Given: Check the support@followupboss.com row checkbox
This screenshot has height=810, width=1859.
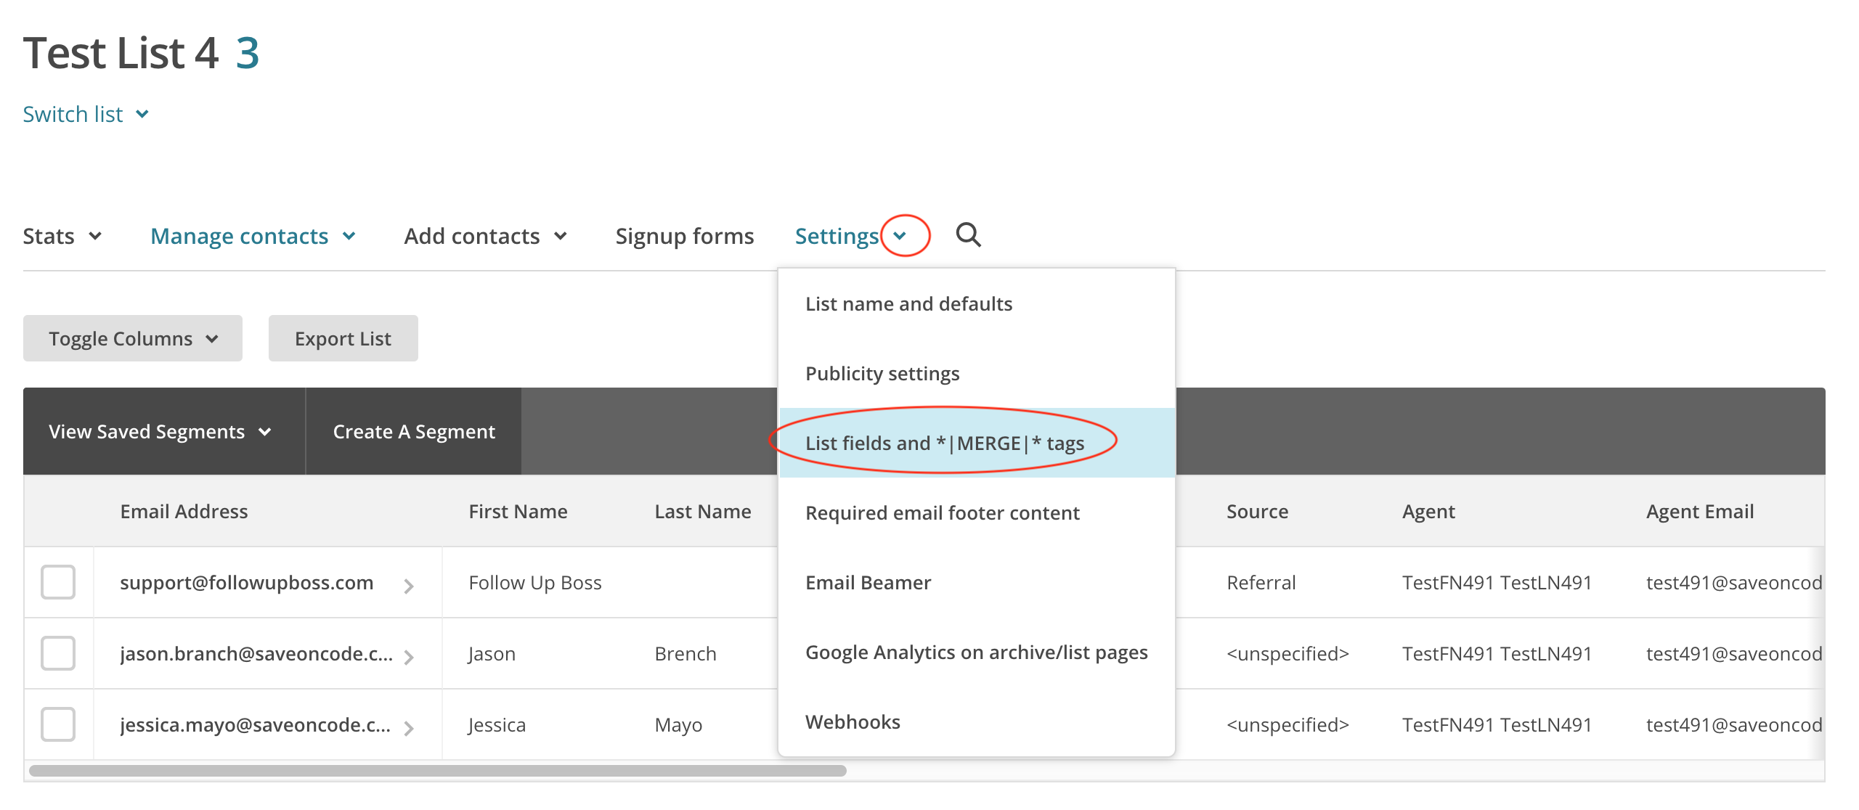Looking at the screenshot, I should pos(58,582).
